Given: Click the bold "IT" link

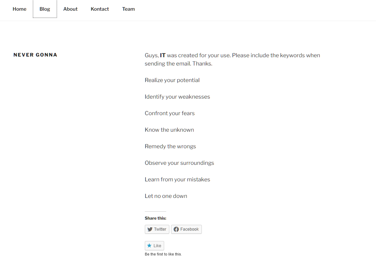Looking at the screenshot, I should click(x=163, y=55).
